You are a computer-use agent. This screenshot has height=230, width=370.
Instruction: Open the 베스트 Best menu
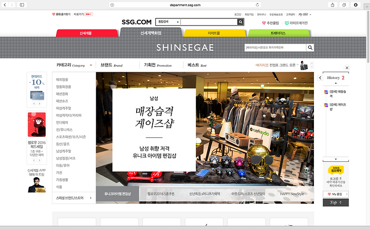[x=197, y=65]
